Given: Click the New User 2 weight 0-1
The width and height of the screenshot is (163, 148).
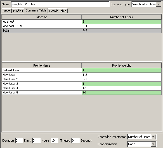Looking at the screenshot, I should click(122, 79).
